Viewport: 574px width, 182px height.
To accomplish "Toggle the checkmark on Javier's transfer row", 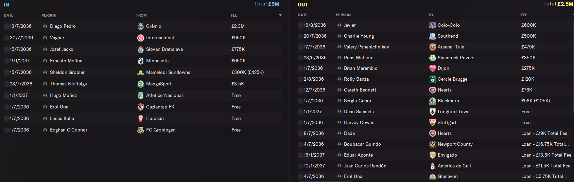I will [x=300, y=25].
